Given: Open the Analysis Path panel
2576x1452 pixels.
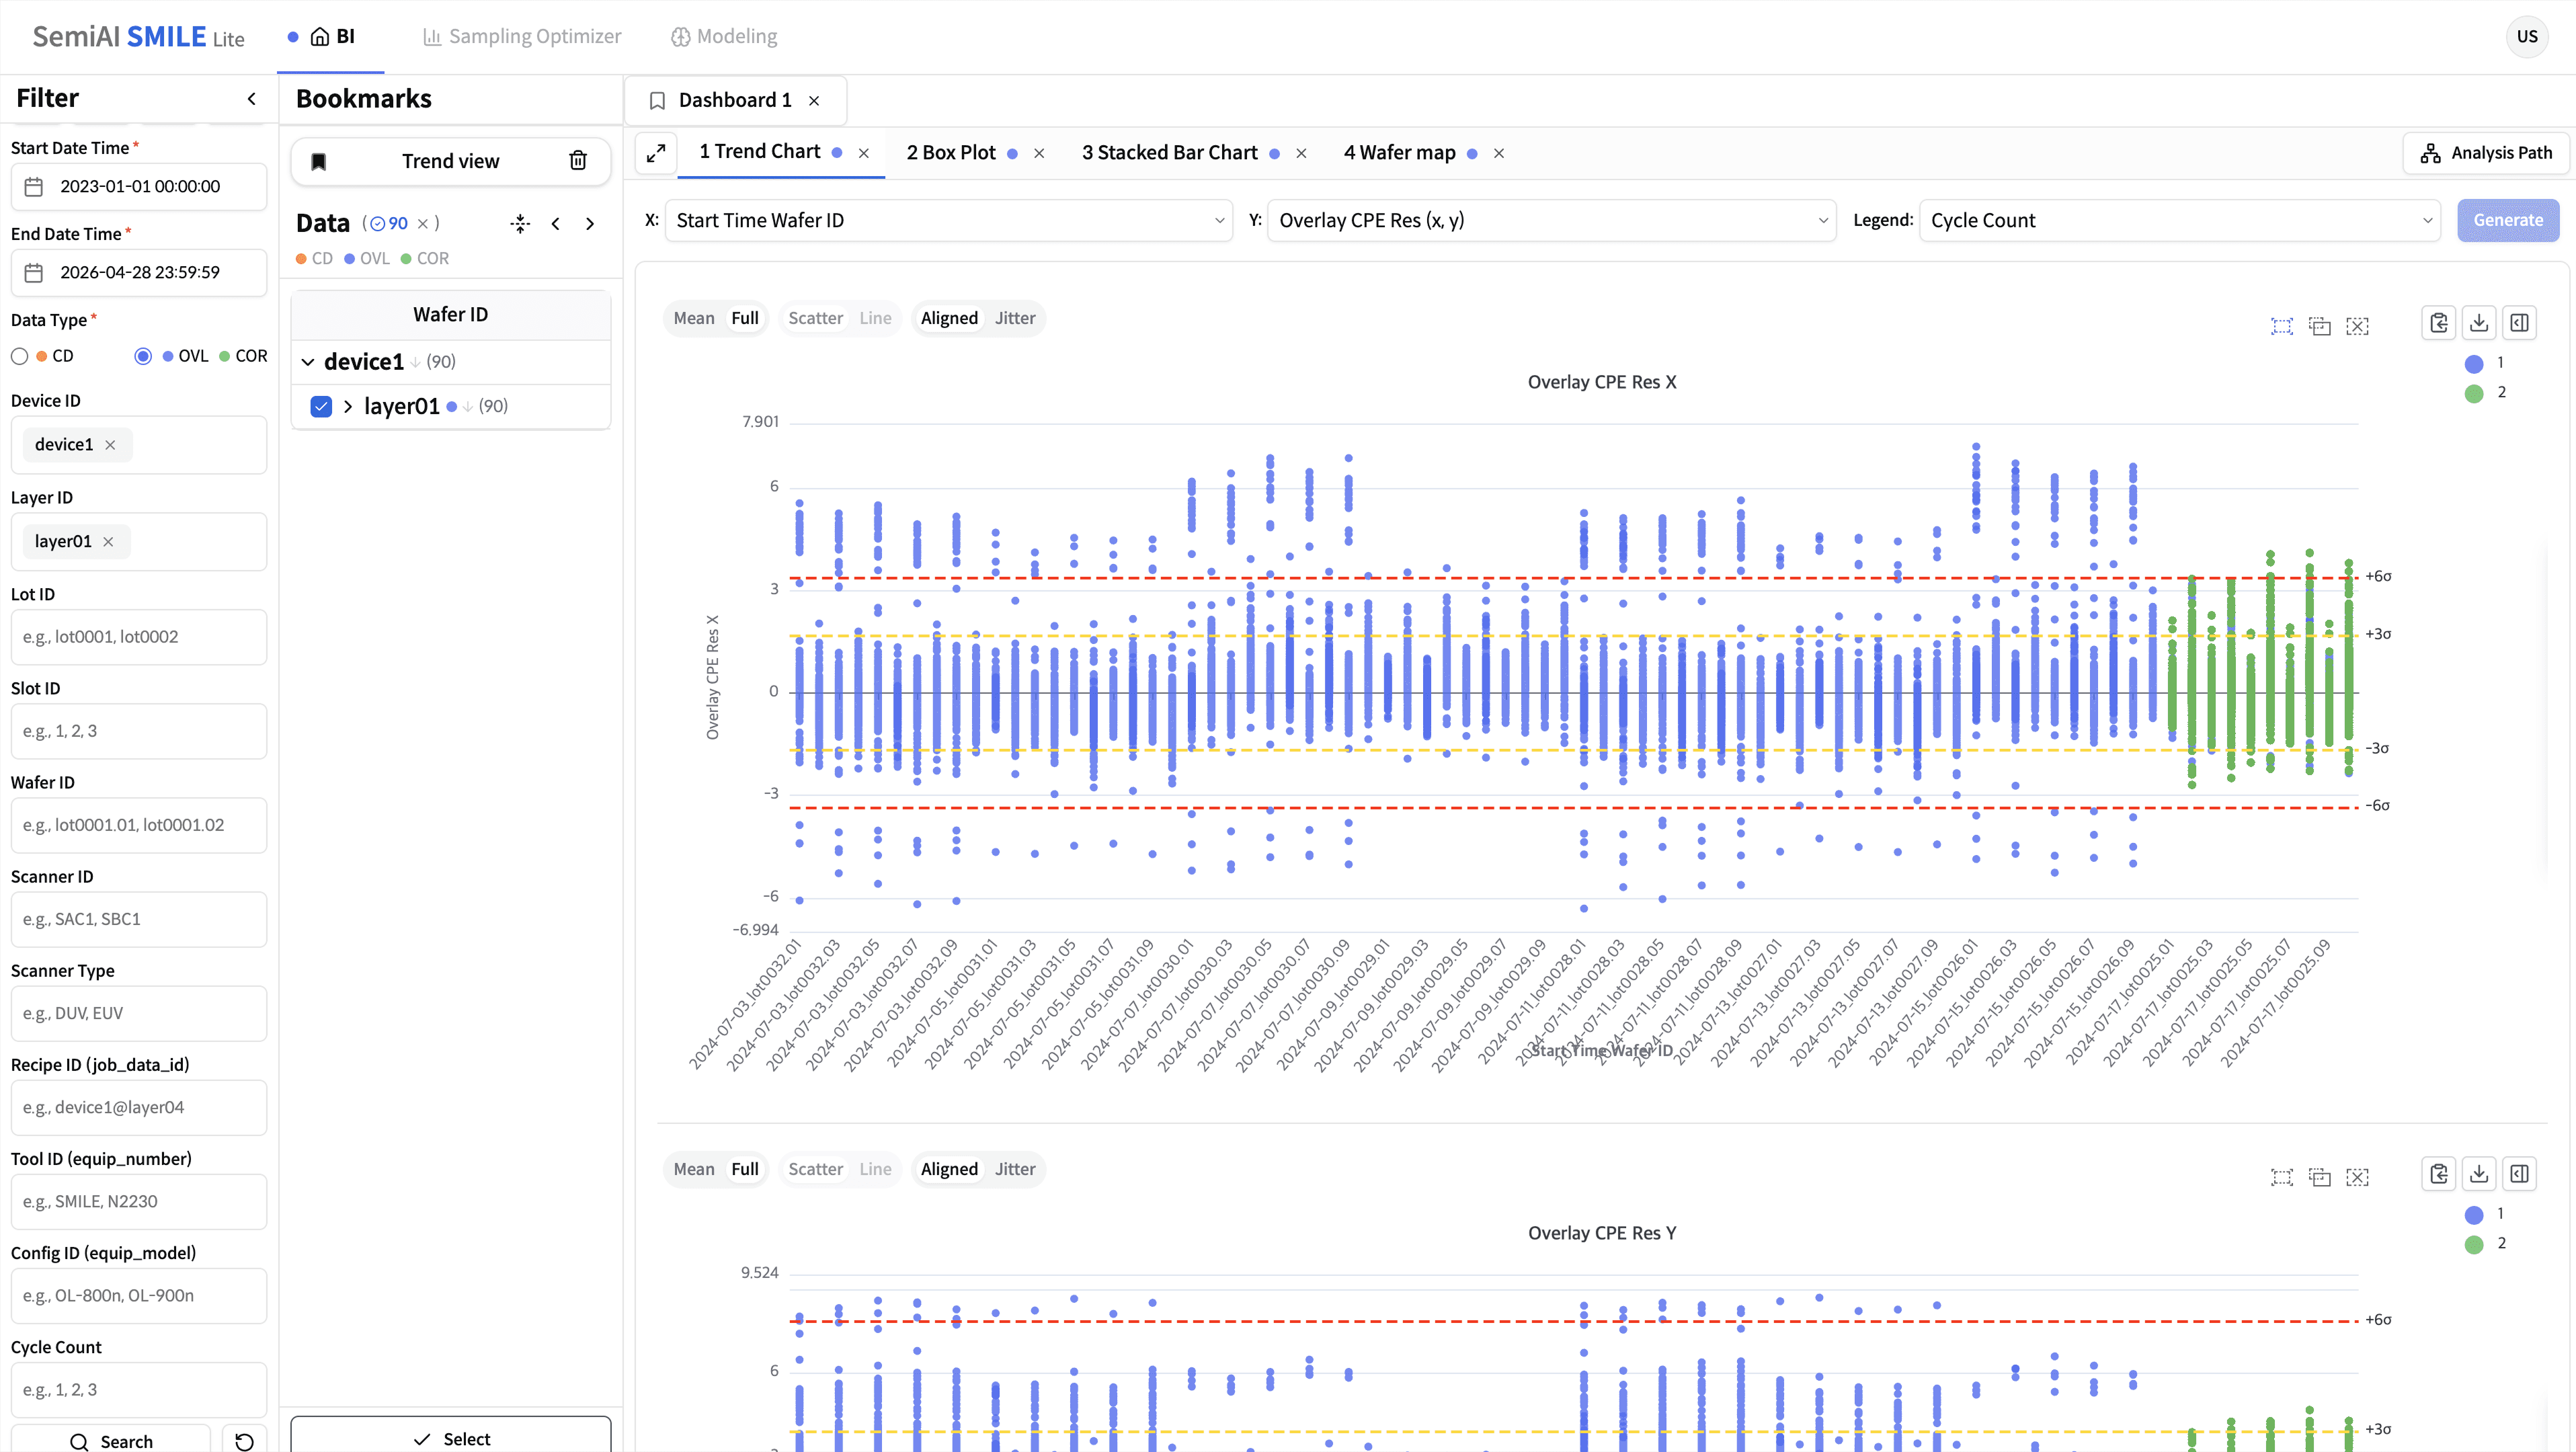Looking at the screenshot, I should tap(2486, 153).
